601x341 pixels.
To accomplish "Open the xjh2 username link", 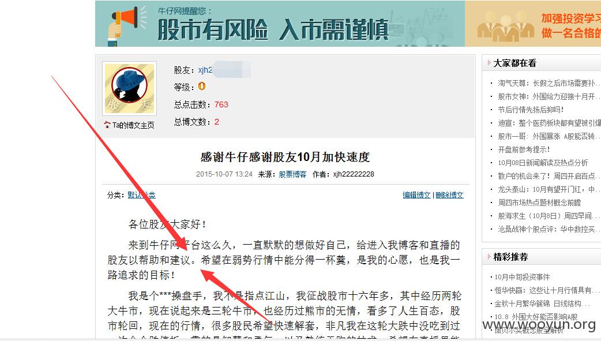I will click(205, 70).
